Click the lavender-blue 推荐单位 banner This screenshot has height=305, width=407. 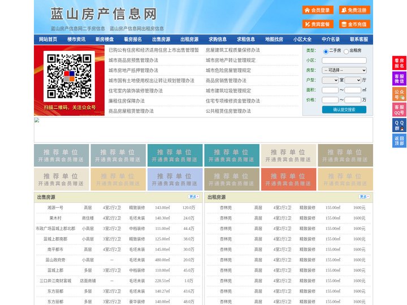pos(175,180)
